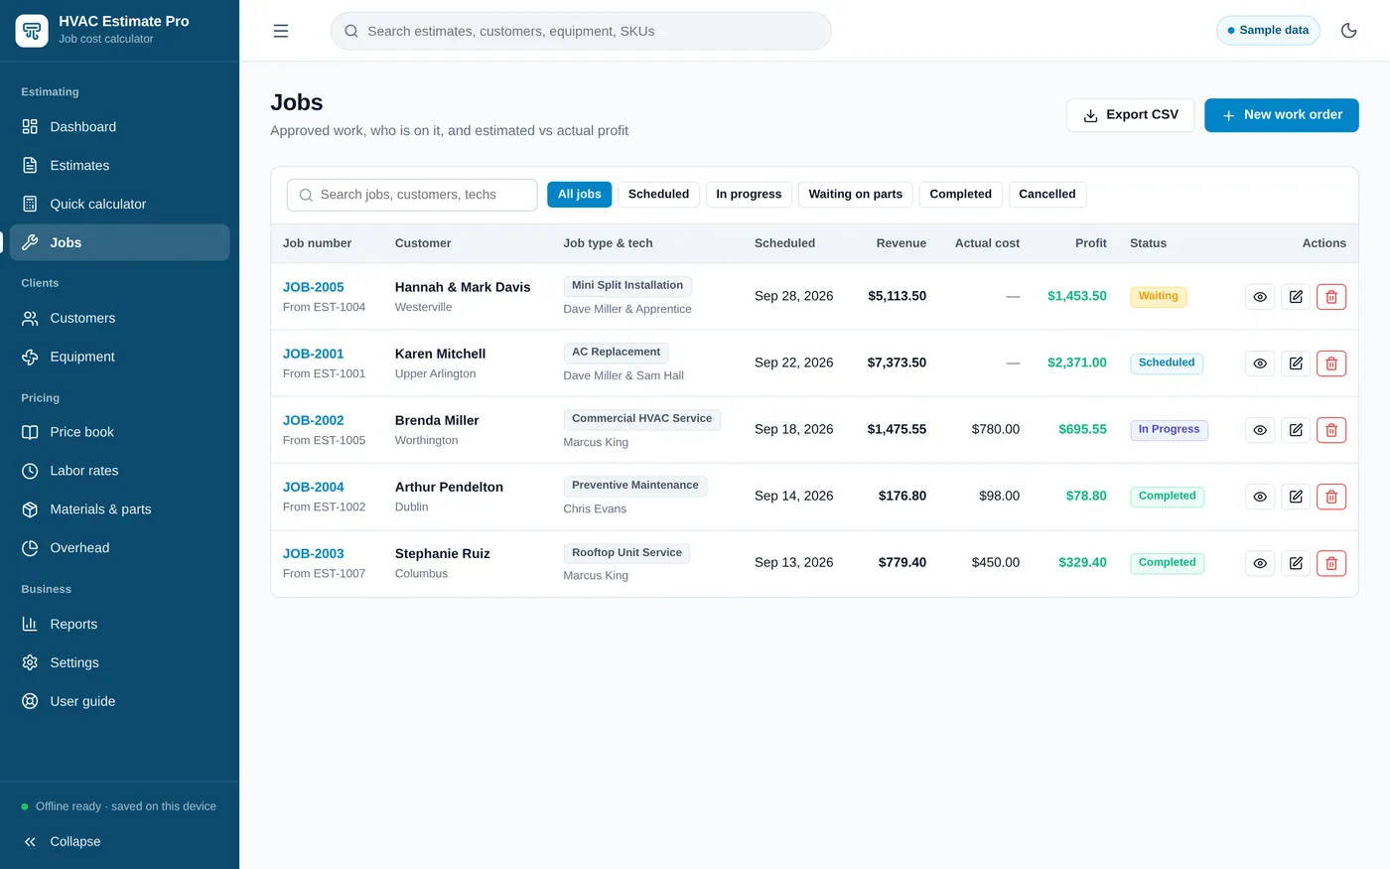Go to Labor rates

tap(119, 471)
